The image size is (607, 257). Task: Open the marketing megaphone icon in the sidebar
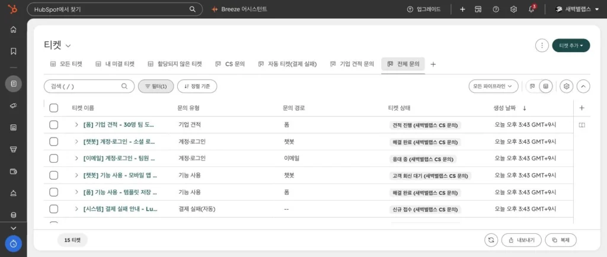pyautogui.click(x=13, y=105)
